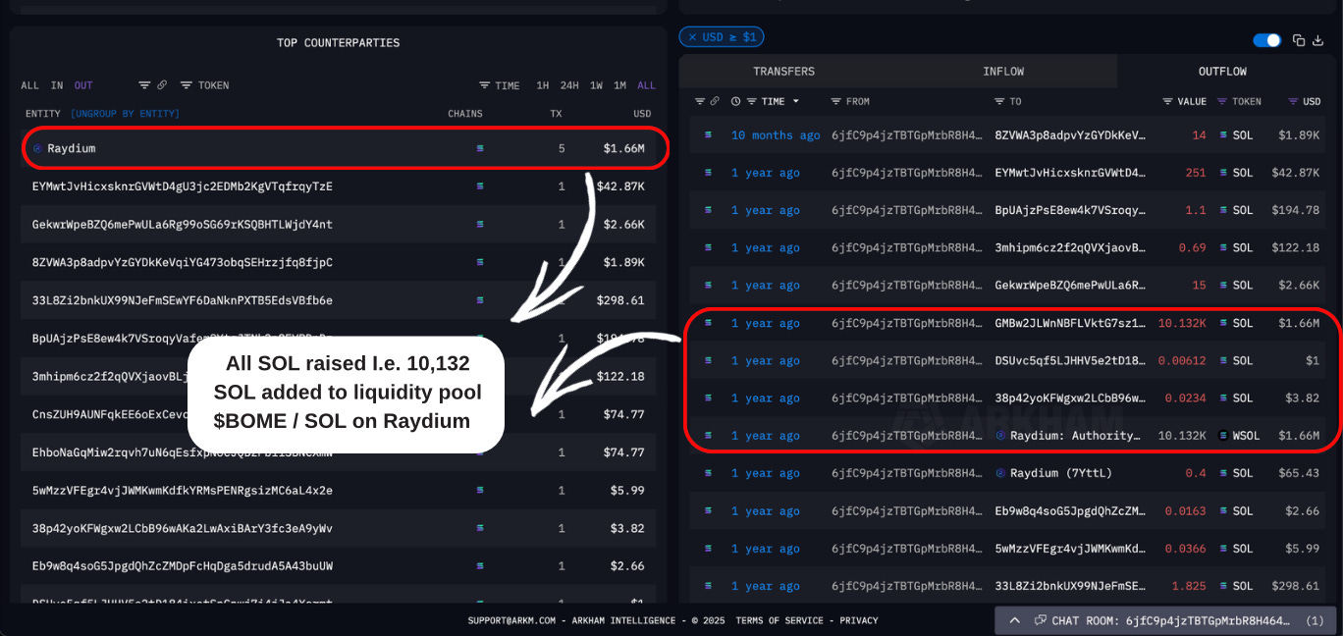Click recipient Eb9w8q4soG5JpgdQhZcZM in transfers
The image size is (1343, 636).
point(1070,510)
